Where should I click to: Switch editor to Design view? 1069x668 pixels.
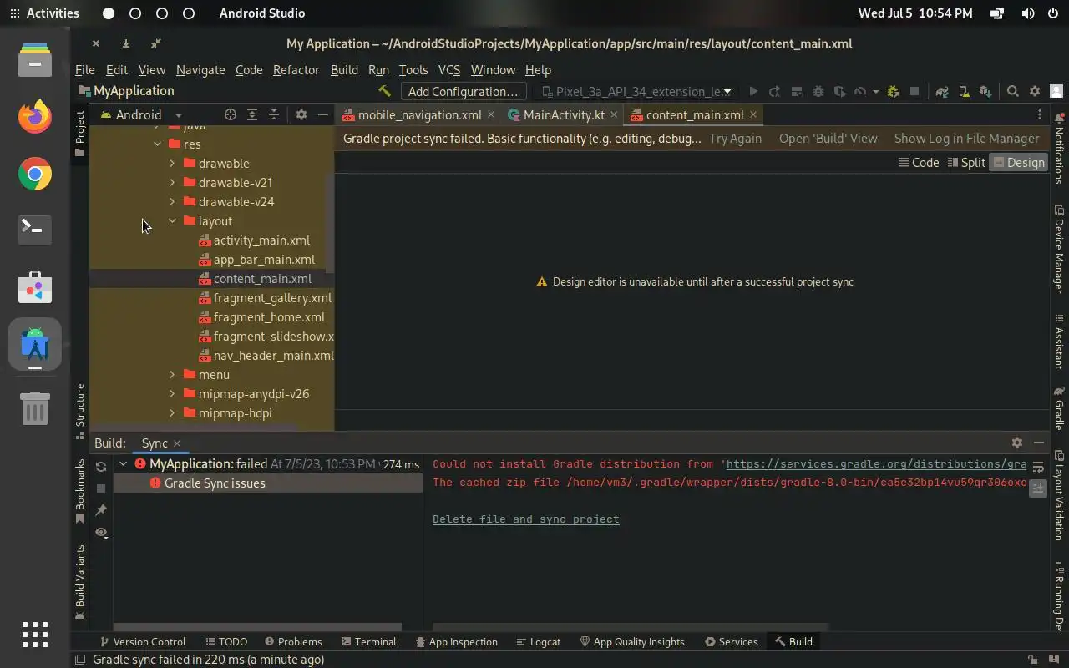tap(1018, 163)
